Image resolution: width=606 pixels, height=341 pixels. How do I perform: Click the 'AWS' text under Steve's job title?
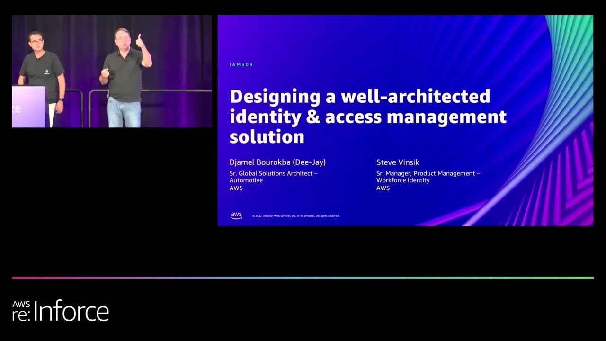tap(383, 188)
